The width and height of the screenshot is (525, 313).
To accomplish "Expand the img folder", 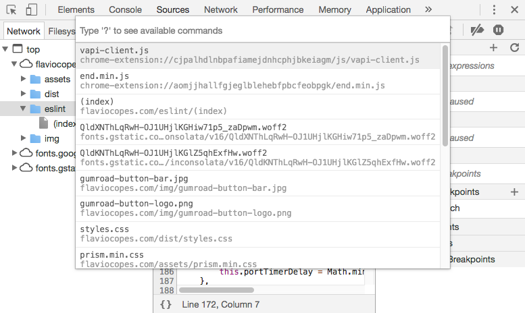I will (x=23, y=138).
